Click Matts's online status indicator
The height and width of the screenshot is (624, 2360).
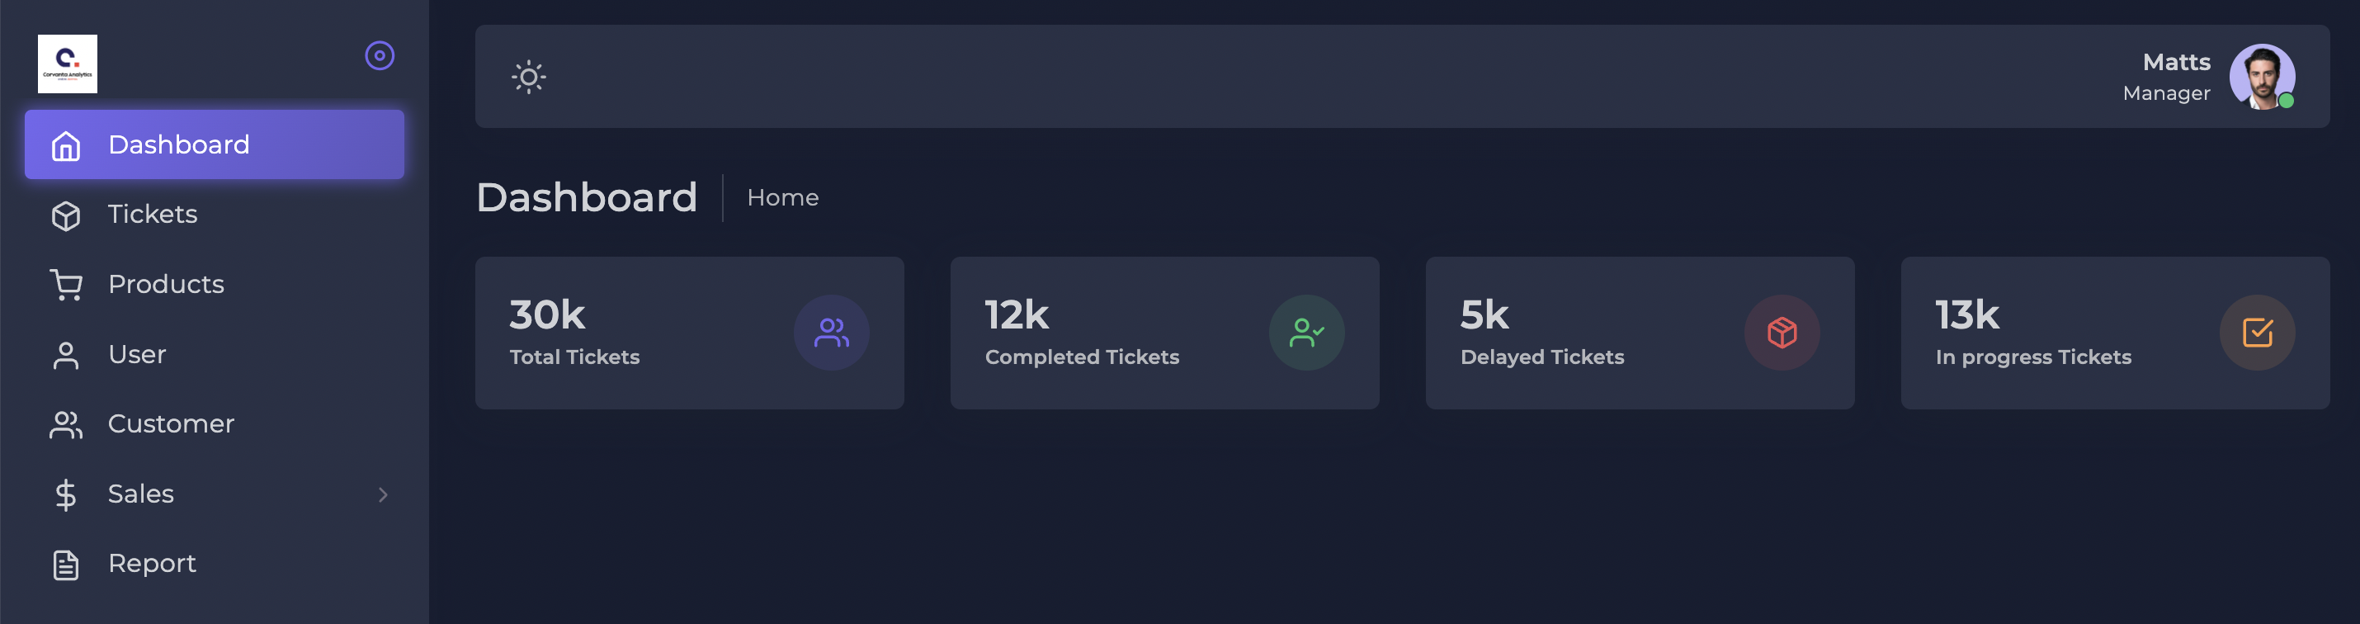point(2288,101)
